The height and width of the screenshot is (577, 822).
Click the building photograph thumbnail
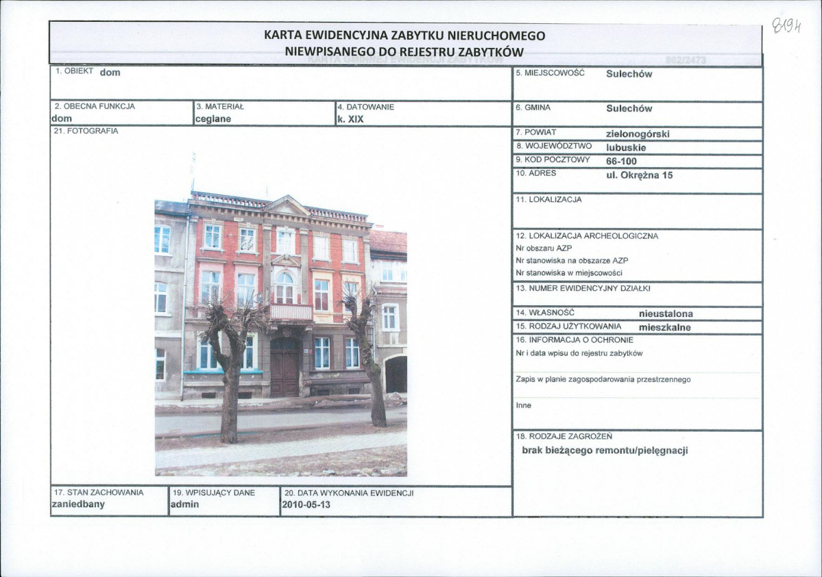tap(280, 335)
